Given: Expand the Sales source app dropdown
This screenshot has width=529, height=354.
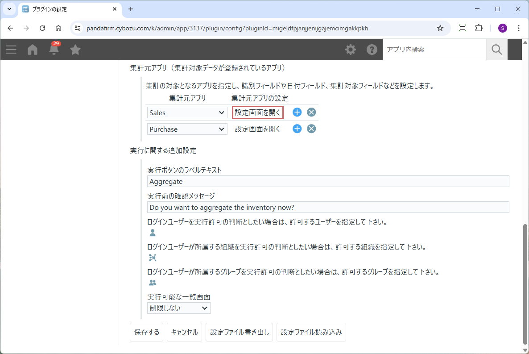Looking at the screenshot, I should click(x=187, y=113).
